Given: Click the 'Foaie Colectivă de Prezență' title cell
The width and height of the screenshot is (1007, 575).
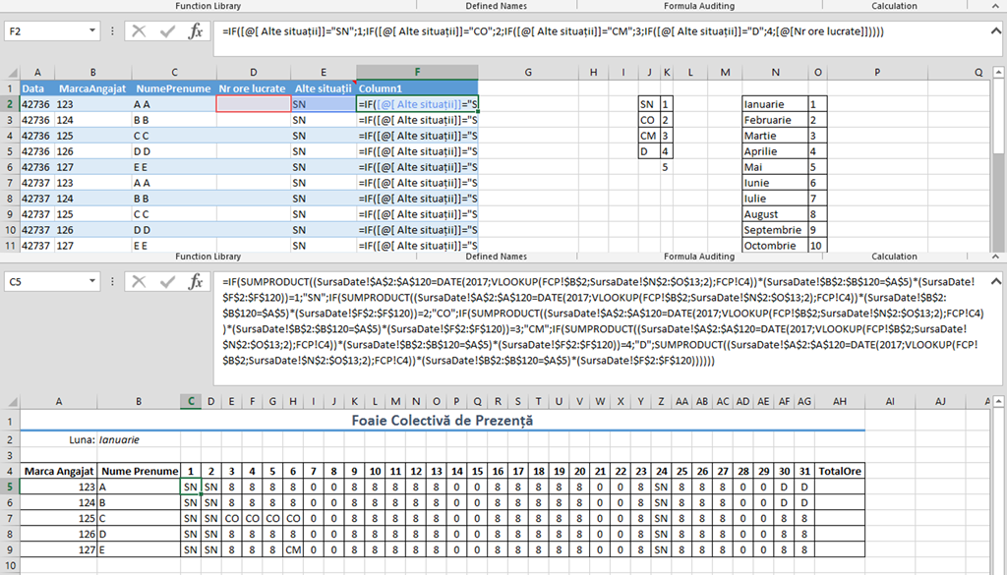Looking at the screenshot, I should (x=442, y=421).
